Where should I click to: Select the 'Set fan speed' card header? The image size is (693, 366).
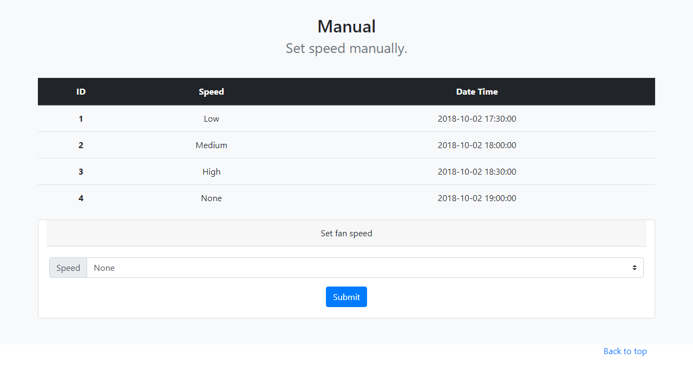coord(346,234)
